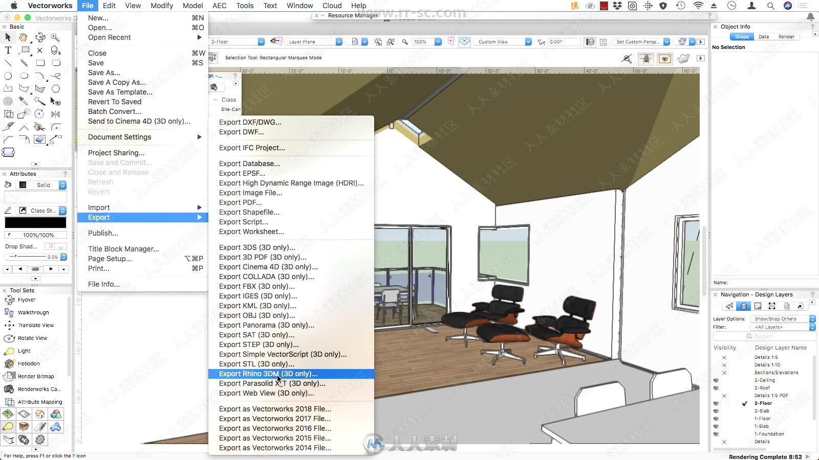Select the Double Line tool

pyautogui.click(x=24, y=63)
